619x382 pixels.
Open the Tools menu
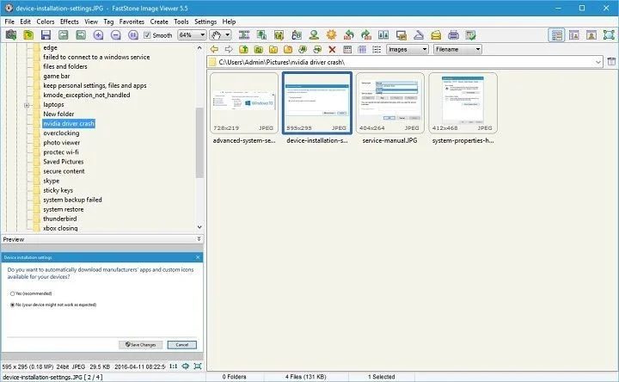point(181,22)
